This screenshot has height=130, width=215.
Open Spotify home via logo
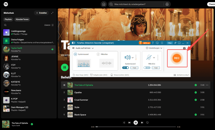pos(6,4)
